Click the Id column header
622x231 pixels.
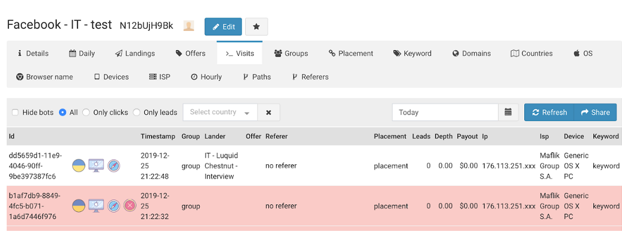coord(12,136)
